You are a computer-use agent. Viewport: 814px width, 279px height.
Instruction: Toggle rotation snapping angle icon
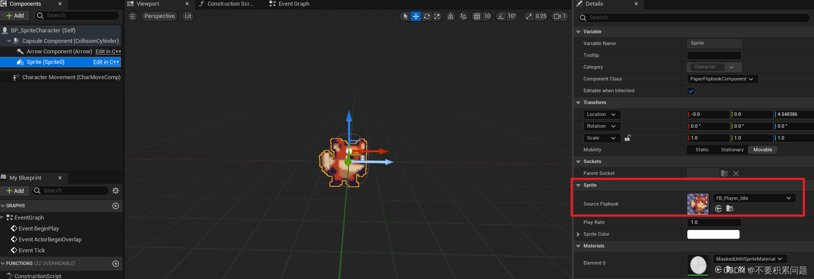pos(501,16)
